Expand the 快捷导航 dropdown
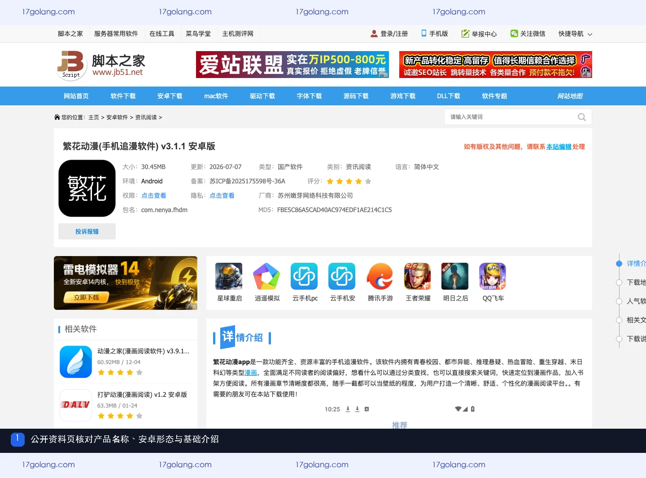This screenshot has width=646, height=478. pyautogui.click(x=575, y=34)
